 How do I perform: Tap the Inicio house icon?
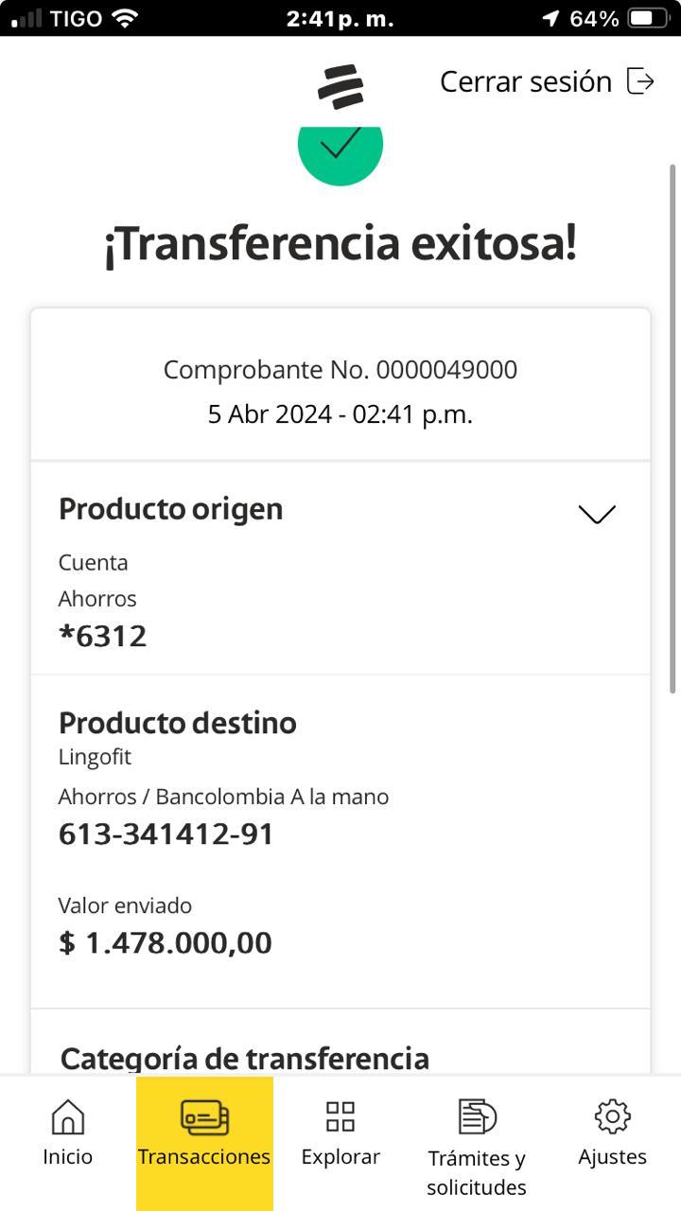67,1116
